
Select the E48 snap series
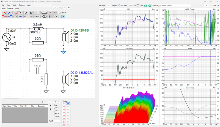(x=55, y=117)
